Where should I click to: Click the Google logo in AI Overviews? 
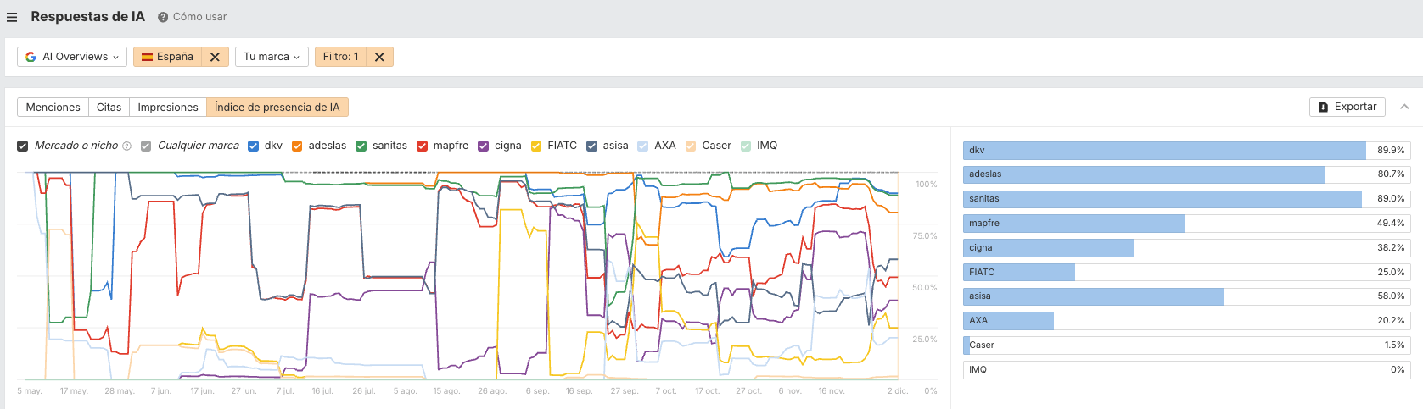[x=31, y=57]
